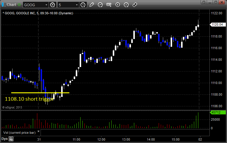Open the GET studies menu
This screenshot has width=227, height=143.
[x=109, y=5]
